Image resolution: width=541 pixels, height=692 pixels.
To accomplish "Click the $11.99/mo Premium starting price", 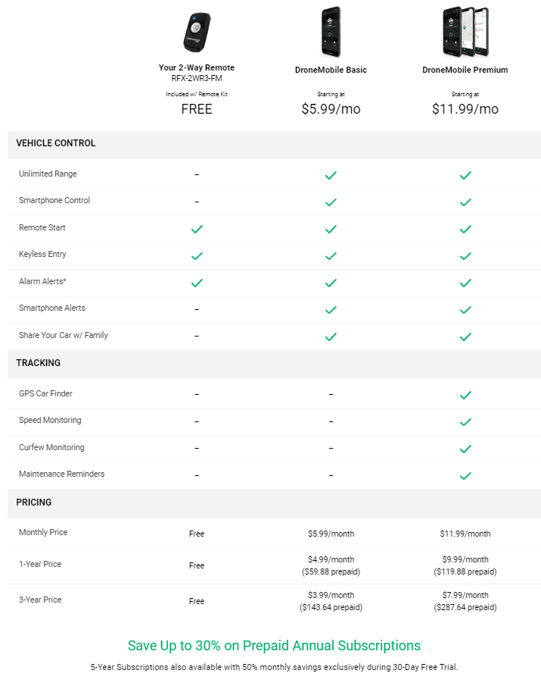I will point(465,109).
